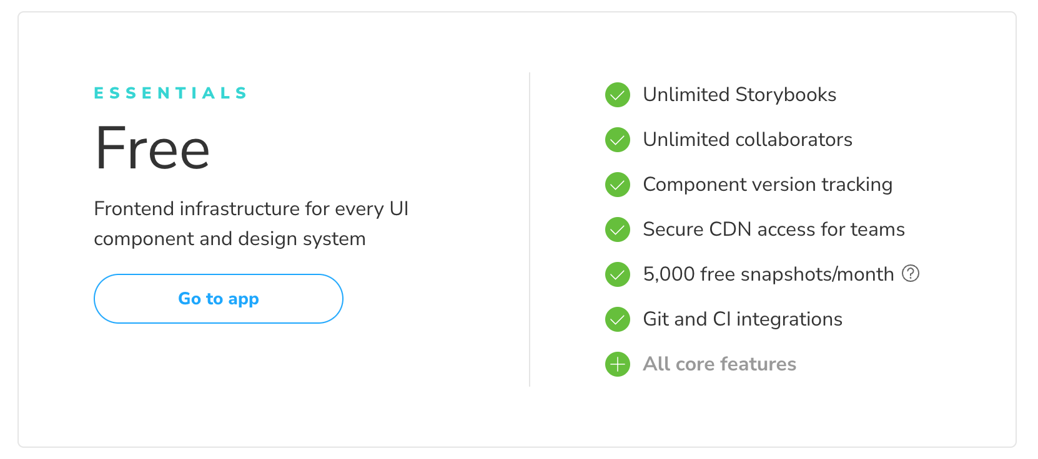Click the ESSENTIALS plan label
The width and height of the screenshot is (1038, 459).
coord(171,94)
